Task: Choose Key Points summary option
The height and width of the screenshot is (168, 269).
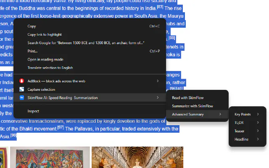Action: (x=248, y=114)
